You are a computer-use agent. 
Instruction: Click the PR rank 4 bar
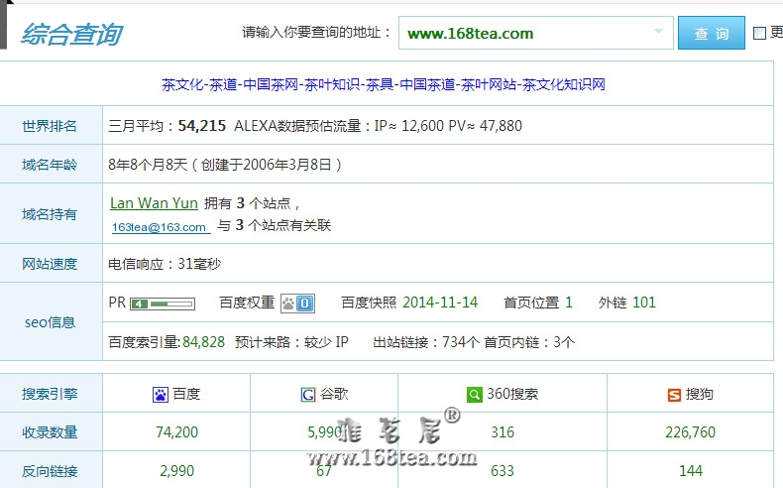tap(163, 304)
